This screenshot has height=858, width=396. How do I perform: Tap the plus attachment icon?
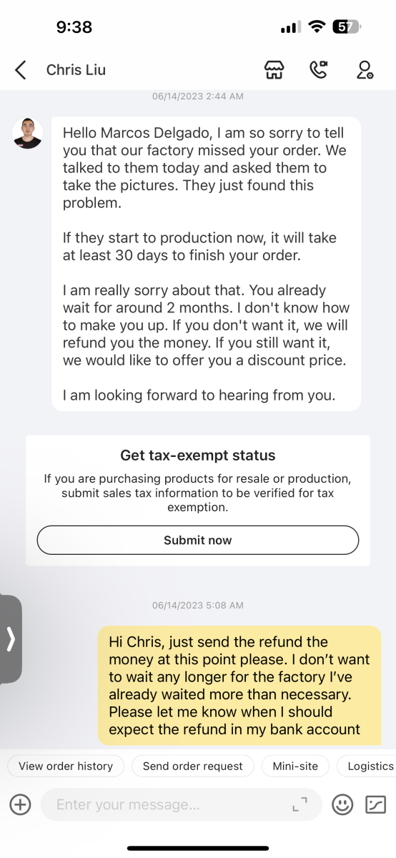[20, 804]
